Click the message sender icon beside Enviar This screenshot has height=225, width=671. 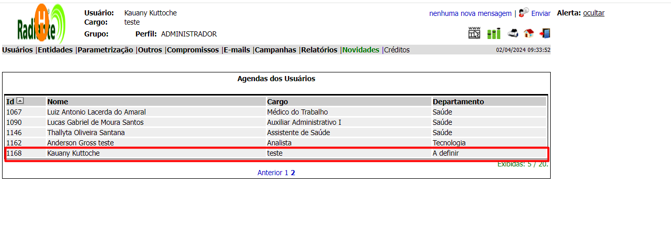pyautogui.click(x=524, y=13)
